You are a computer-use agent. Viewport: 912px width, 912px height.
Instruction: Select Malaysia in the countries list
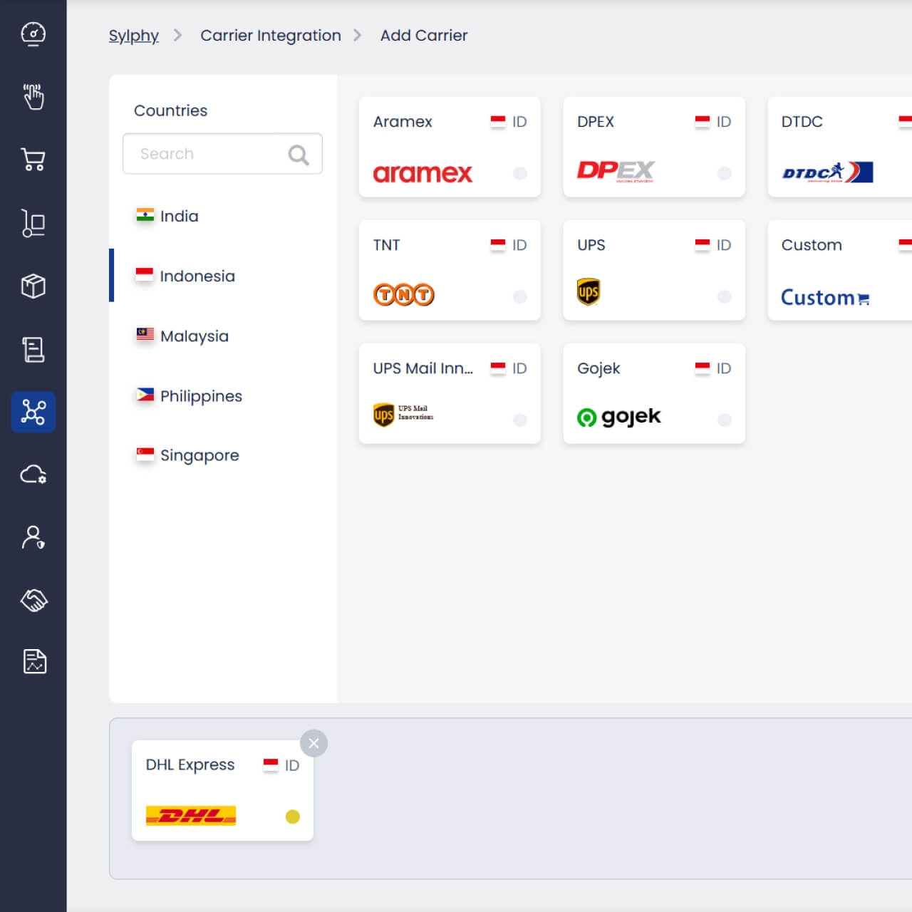click(x=194, y=336)
